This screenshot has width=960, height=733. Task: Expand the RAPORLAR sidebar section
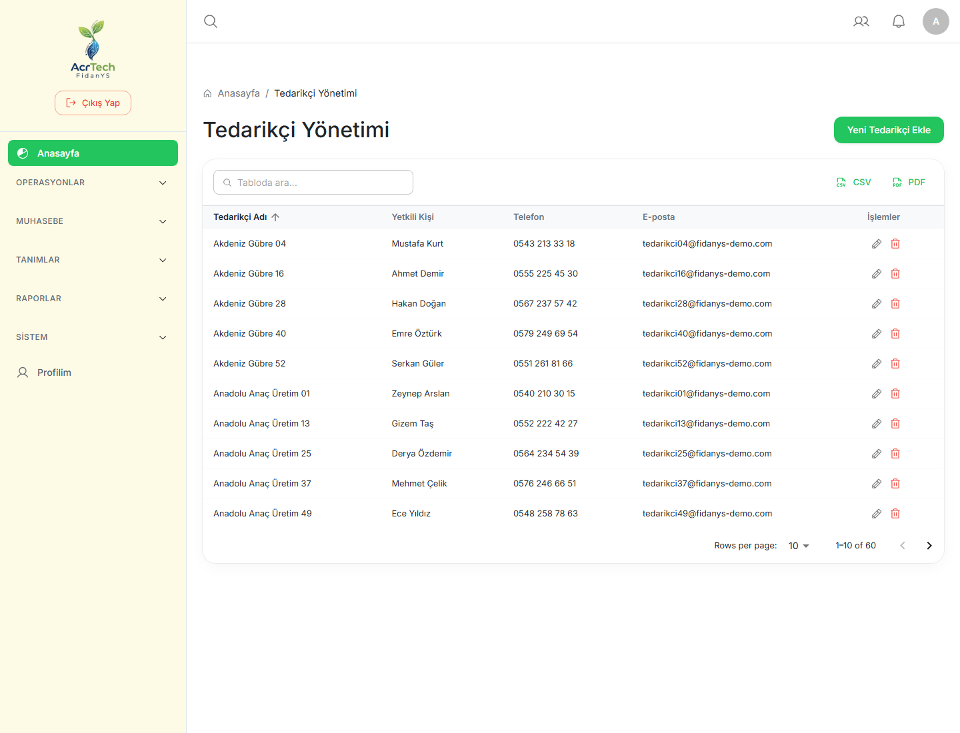click(x=93, y=299)
